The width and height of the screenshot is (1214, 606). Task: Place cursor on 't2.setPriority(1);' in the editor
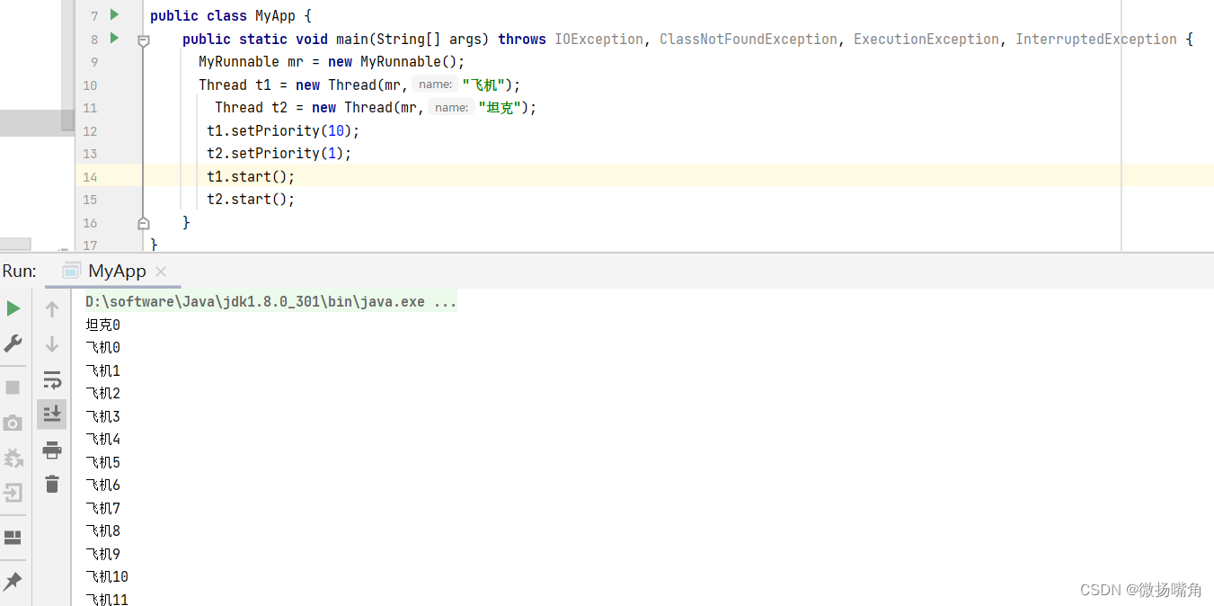(279, 154)
